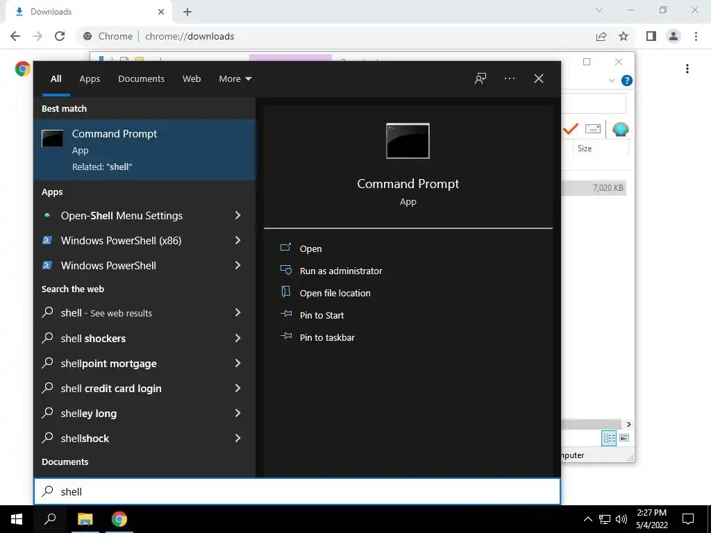Click the Windows Start button
Screen dimensions: 711x533
[17, 519]
